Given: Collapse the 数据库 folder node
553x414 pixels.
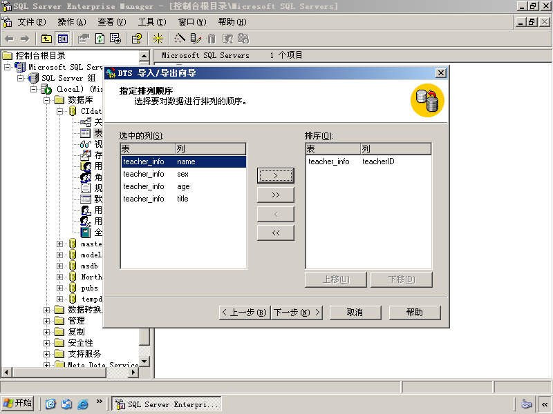Looking at the screenshot, I should pos(46,100).
